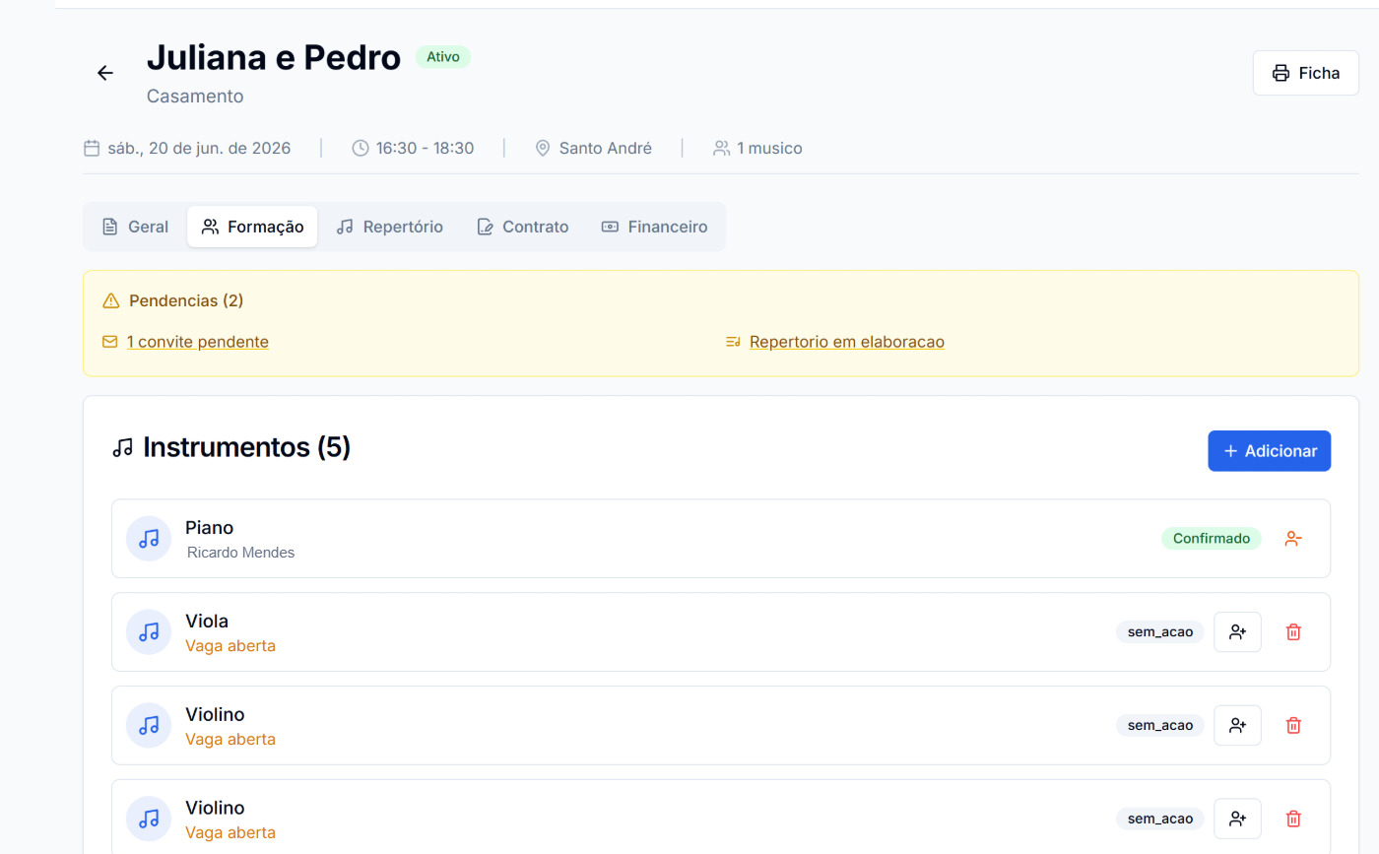Screen dimensions: 1379x854
Task: Click the Piano music note icon
Action: [x=149, y=539]
